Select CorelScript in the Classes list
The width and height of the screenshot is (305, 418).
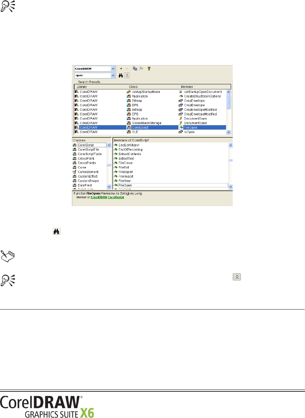86,145
